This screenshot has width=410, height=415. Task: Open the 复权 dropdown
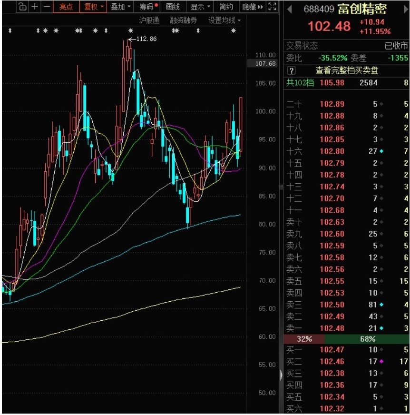click(x=94, y=7)
